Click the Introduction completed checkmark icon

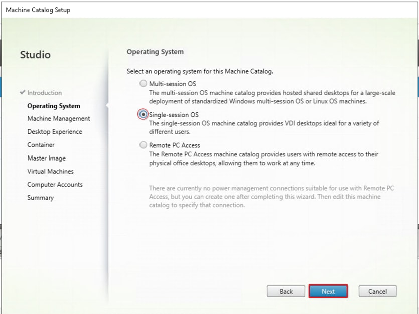(23, 92)
